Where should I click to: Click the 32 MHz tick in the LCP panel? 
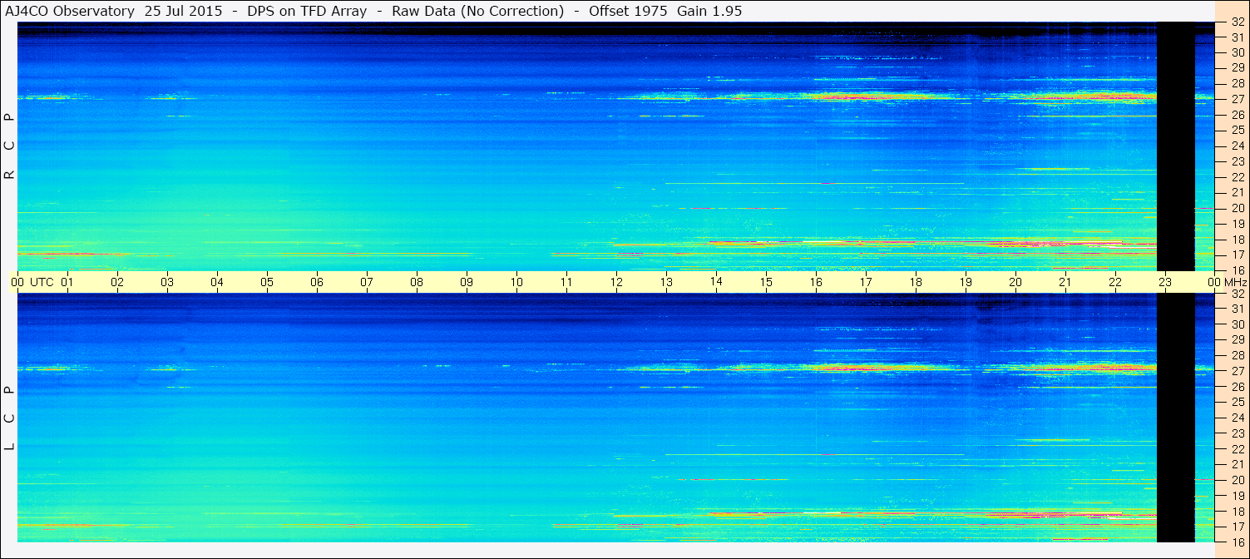pyautogui.click(x=1238, y=294)
